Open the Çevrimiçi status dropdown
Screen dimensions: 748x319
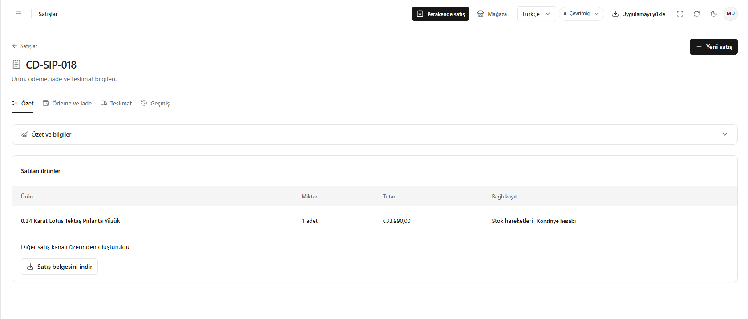[x=581, y=14]
